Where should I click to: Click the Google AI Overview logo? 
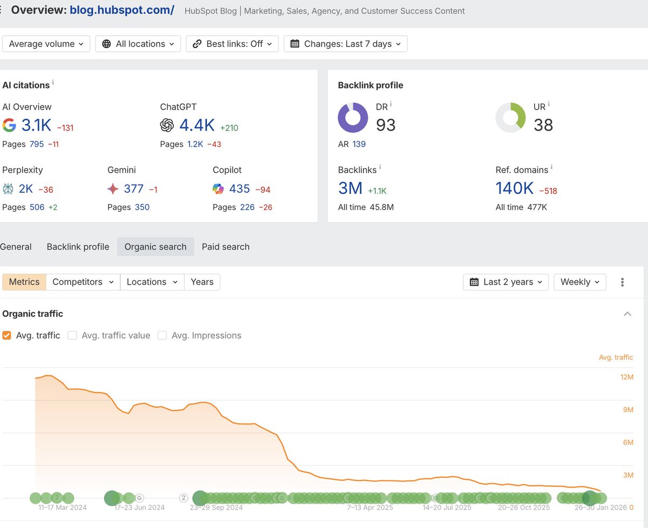[9, 125]
